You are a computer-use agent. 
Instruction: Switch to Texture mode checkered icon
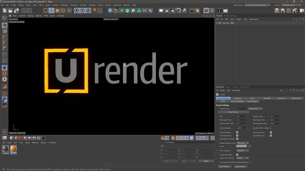click(x=4, y=31)
